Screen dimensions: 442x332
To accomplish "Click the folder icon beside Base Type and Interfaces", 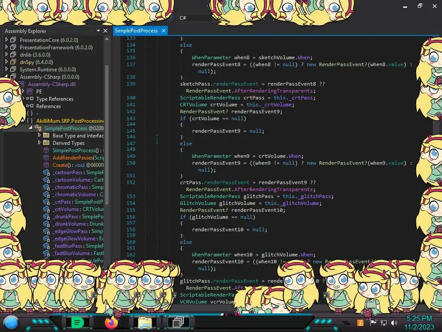I will pyautogui.click(x=46, y=135).
